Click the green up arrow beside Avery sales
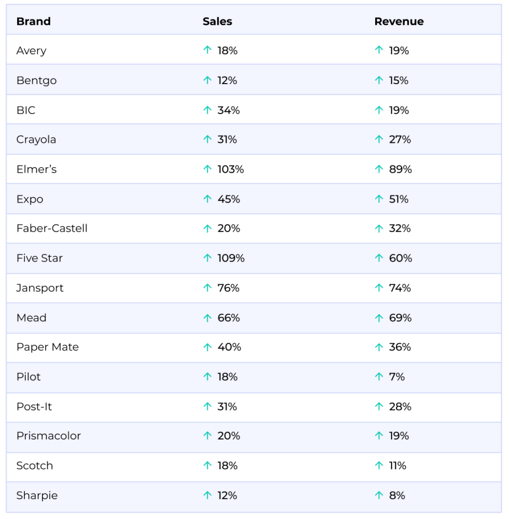Image resolution: width=509 pixels, height=519 pixels. [x=207, y=50]
